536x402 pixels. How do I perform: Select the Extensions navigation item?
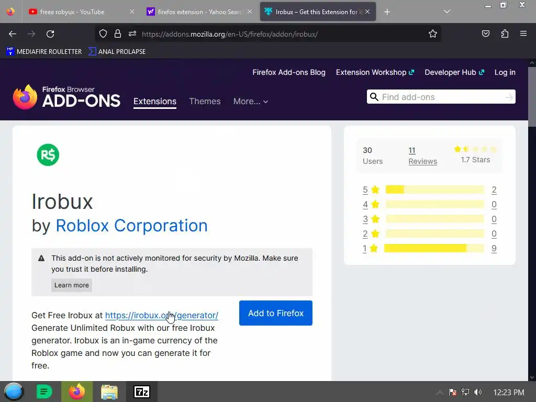[155, 102]
